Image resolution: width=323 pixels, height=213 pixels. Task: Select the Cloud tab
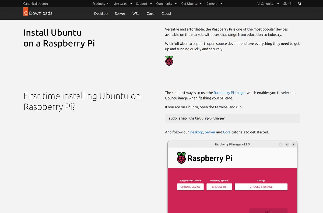point(166,13)
